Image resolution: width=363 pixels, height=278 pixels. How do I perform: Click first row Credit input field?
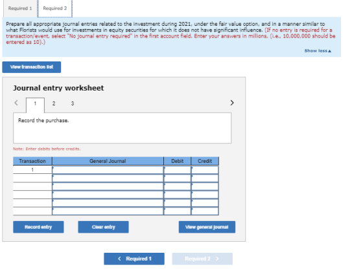point(205,170)
